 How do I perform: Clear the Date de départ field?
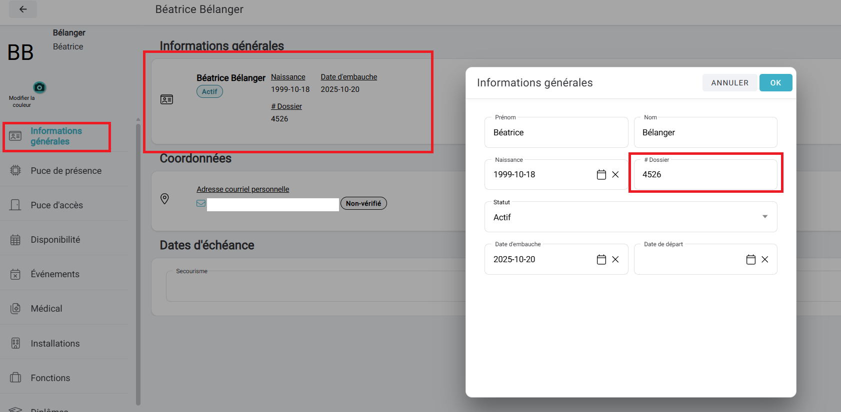click(764, 260)
